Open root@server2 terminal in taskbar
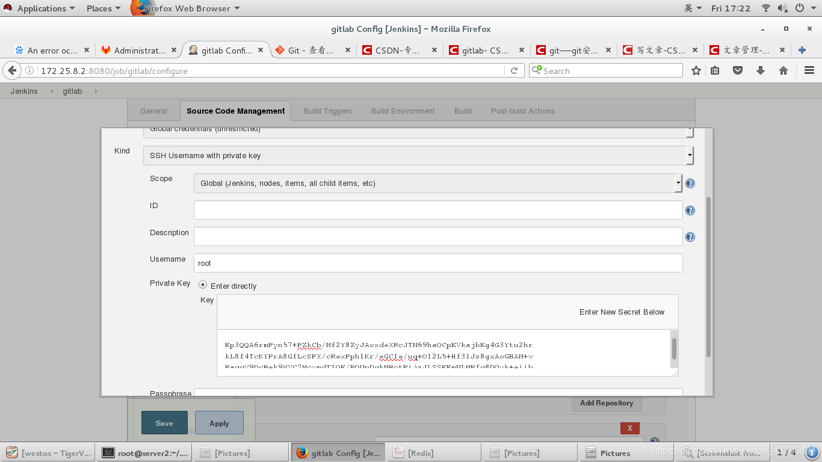Image resolution: width=822 pixels, height=462 pixels. click(144, 452)
